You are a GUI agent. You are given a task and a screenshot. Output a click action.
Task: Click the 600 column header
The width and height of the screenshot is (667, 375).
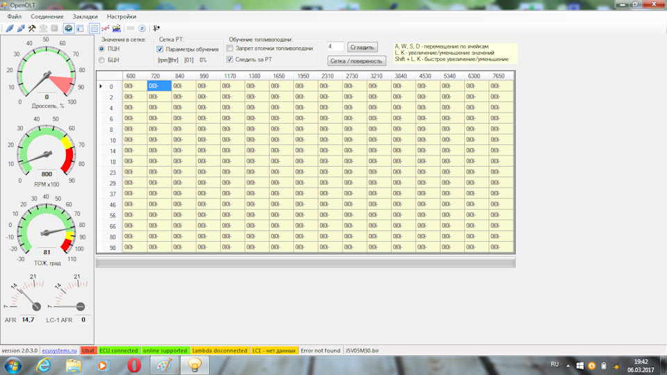tap(135, 76)
